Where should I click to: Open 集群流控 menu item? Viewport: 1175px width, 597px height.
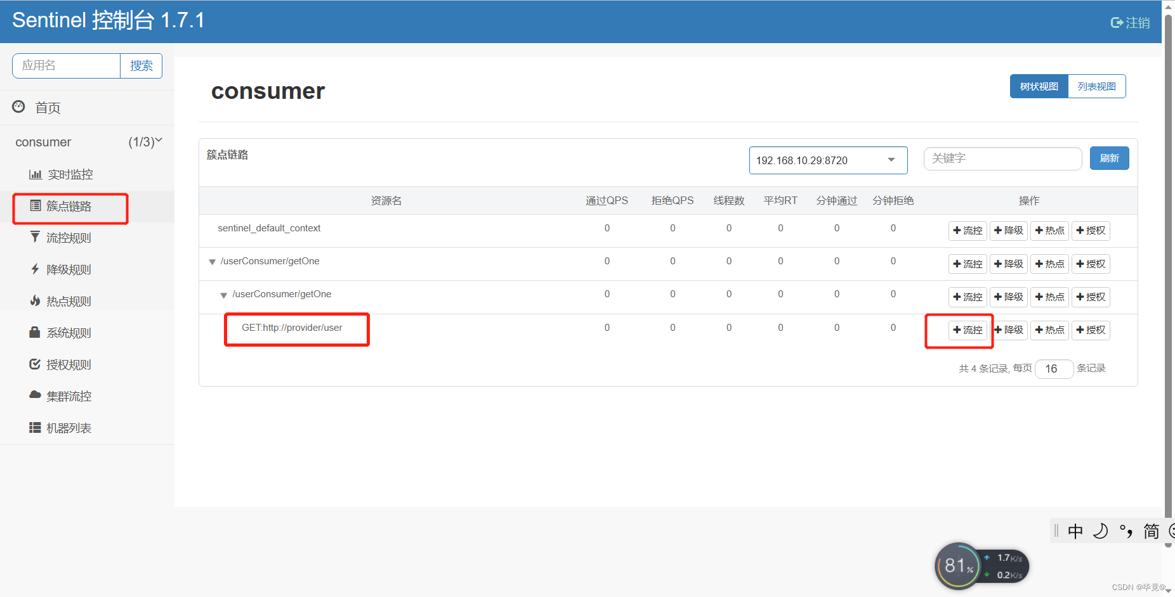87,396
